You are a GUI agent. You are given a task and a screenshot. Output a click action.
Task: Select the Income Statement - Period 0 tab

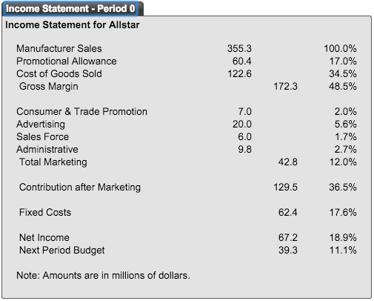click(71, 9)
